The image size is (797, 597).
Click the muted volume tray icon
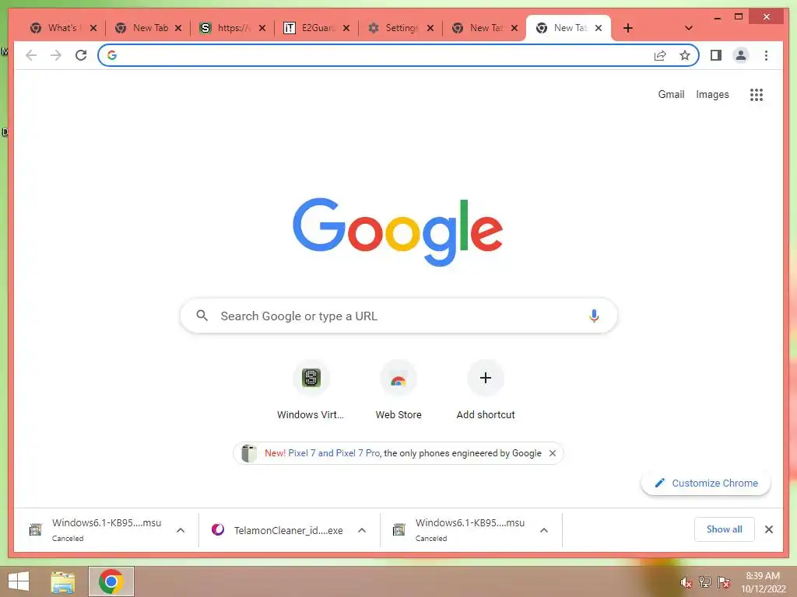coord(686,582)
